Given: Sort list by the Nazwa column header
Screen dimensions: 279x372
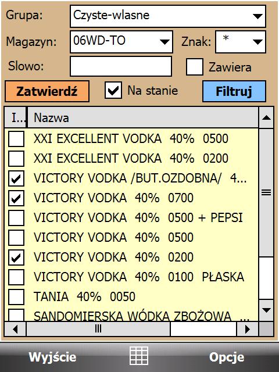Looking at the screenshot, I should (x=143, y=117).
